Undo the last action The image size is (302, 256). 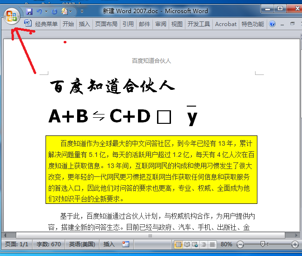[x=39, y=12]
